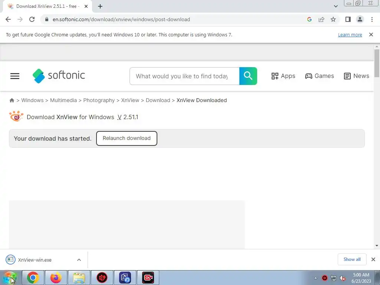Focus the Softonic search field
The height and width of the screenshot is (285, 380).
(184, 76)
